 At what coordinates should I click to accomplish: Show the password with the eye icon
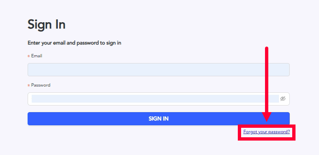click(x=283, y=99)
